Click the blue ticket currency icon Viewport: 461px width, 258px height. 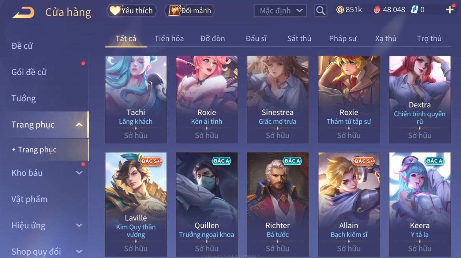coord(414,10)
